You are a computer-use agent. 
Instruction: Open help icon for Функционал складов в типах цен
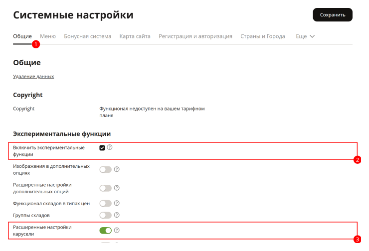pos(117,203)
